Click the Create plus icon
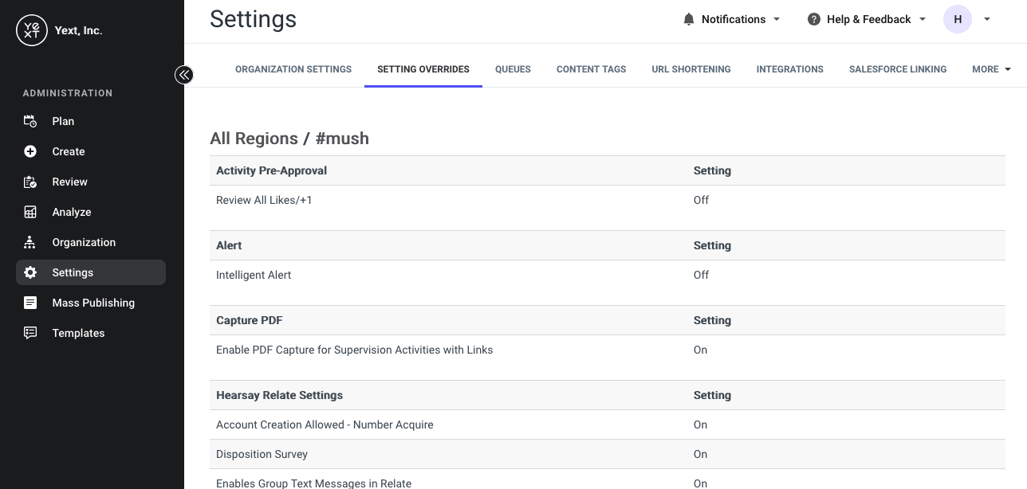The height and width of the screenshot is (489, 1027). click(x=30, y=151)
